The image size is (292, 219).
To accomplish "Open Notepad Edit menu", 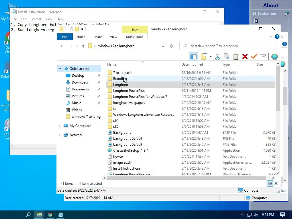I will click(x=23, y=19).
